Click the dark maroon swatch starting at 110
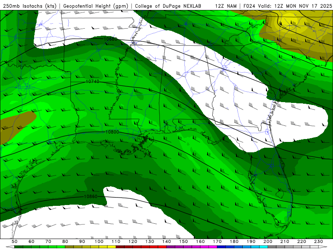Image resolution: width=333 pixels, height=249 pixels. tap(120, 247)
